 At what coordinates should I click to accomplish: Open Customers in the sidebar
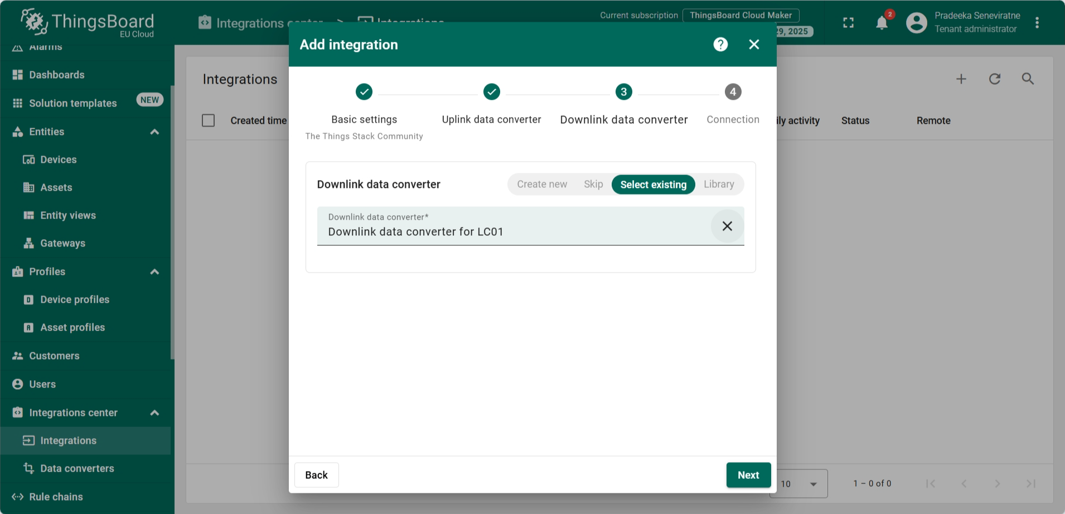click(x=85, y=356)
